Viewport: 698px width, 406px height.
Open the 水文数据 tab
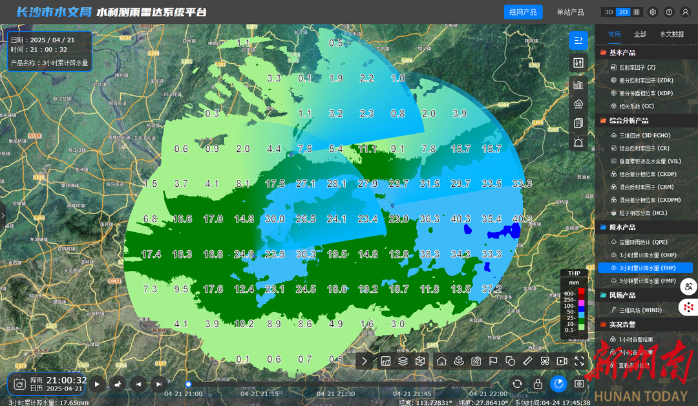click(672, 34)
